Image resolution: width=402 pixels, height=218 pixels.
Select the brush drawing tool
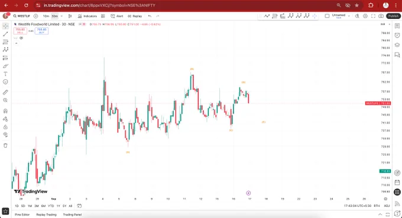coord(5,66)
